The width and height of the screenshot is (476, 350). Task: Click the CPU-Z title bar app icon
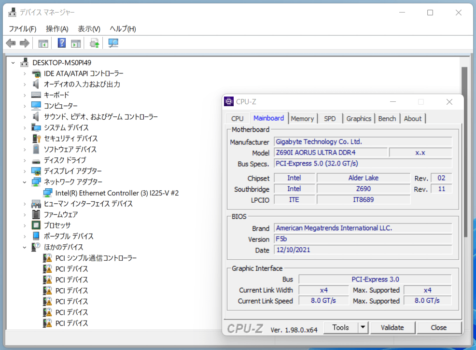click(x=229, y=102)
